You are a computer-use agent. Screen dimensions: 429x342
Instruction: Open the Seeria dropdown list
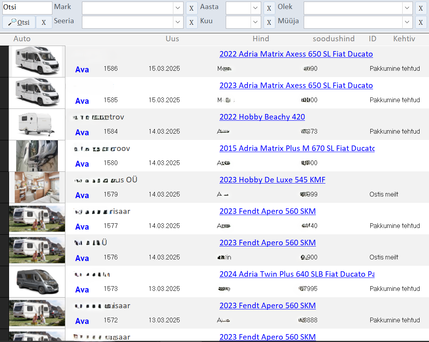(178, 22)
